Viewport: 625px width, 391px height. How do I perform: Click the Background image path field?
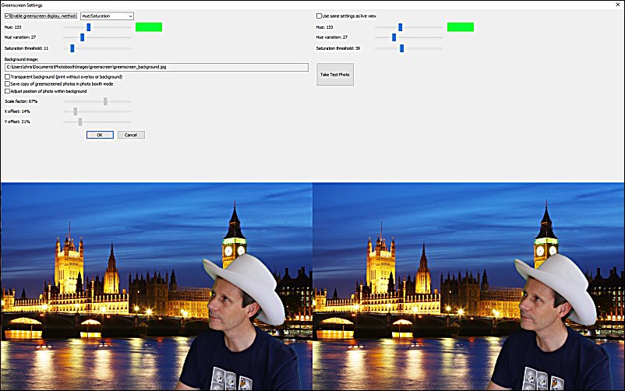tap(156, 67)
